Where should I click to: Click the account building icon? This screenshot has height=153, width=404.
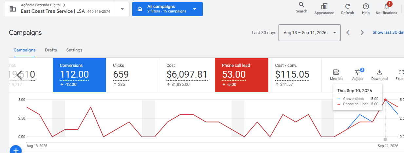[x=13, y=9]
